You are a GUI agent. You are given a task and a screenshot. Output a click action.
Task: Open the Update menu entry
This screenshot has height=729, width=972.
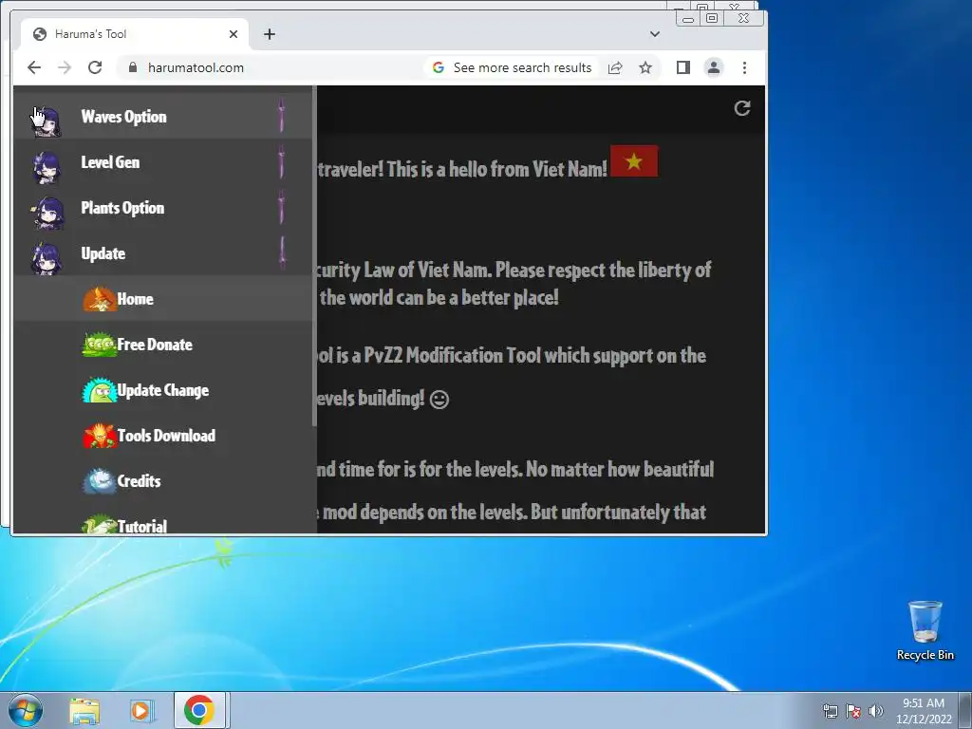(x=162, y=253)
